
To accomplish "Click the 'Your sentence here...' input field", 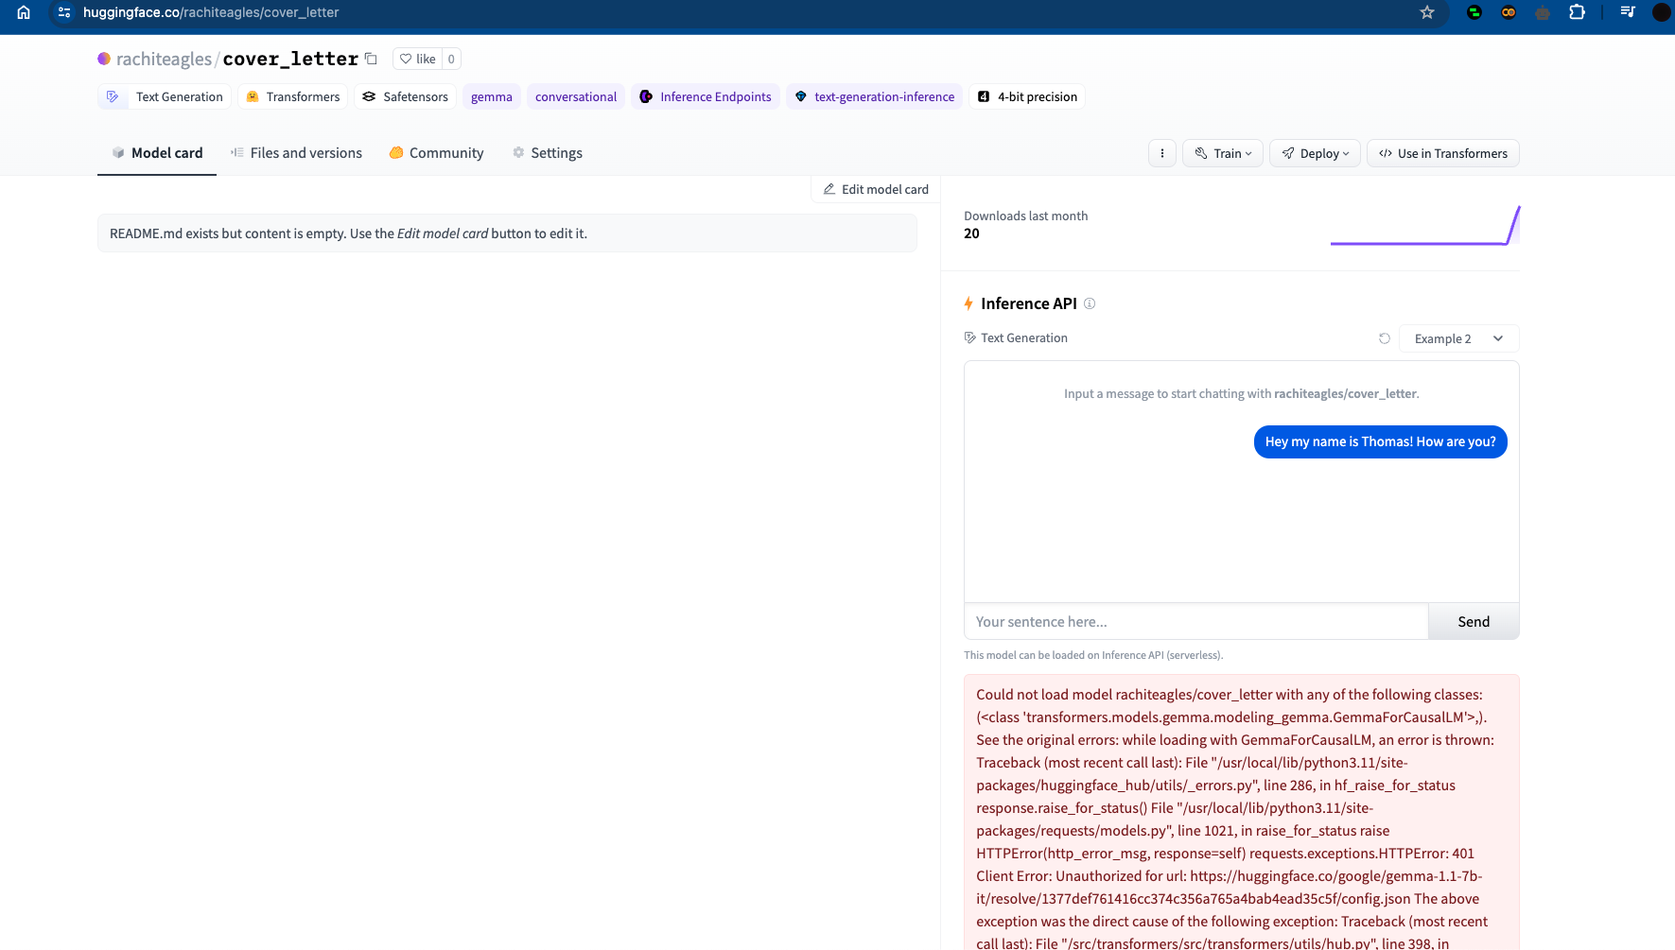I will pyautogui.click(x=1195, y=622).
